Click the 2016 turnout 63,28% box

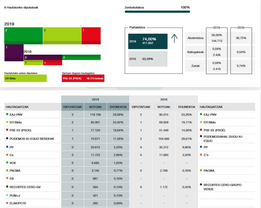point(148,59)
